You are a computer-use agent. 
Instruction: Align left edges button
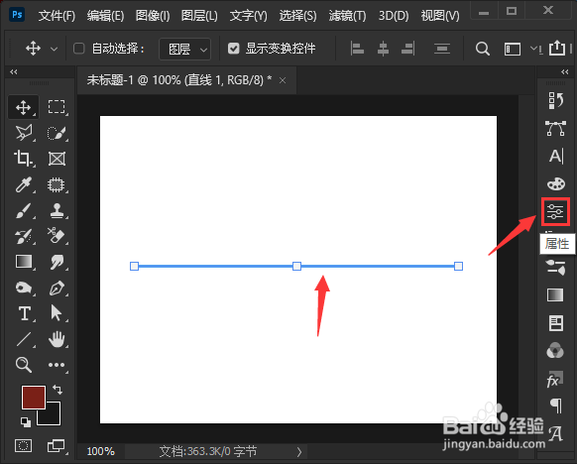pyautogui.click(x=357, y=49)
